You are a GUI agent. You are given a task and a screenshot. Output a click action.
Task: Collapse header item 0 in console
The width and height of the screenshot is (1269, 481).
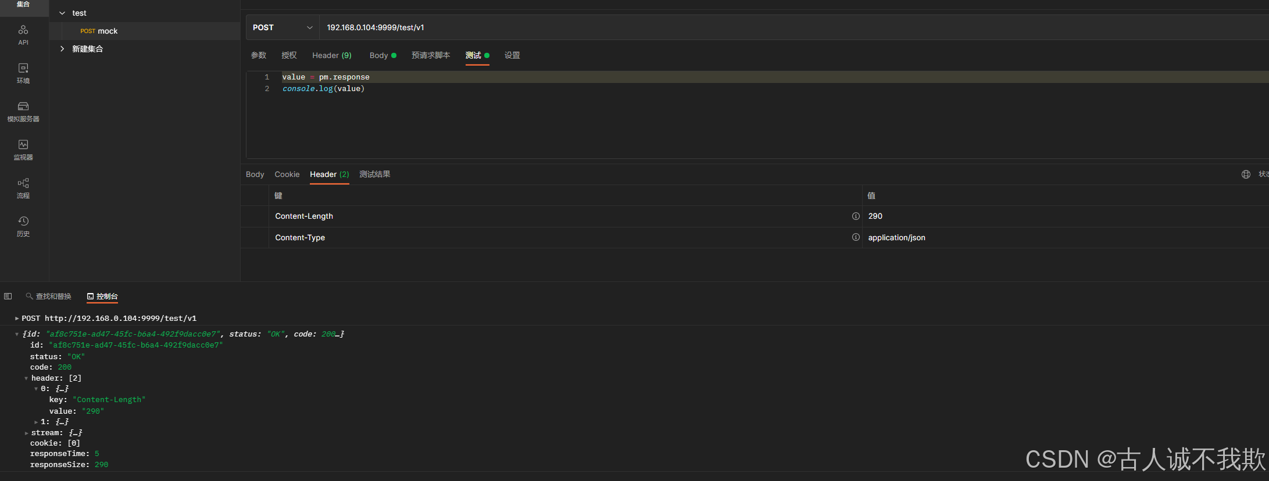(35, 389)
